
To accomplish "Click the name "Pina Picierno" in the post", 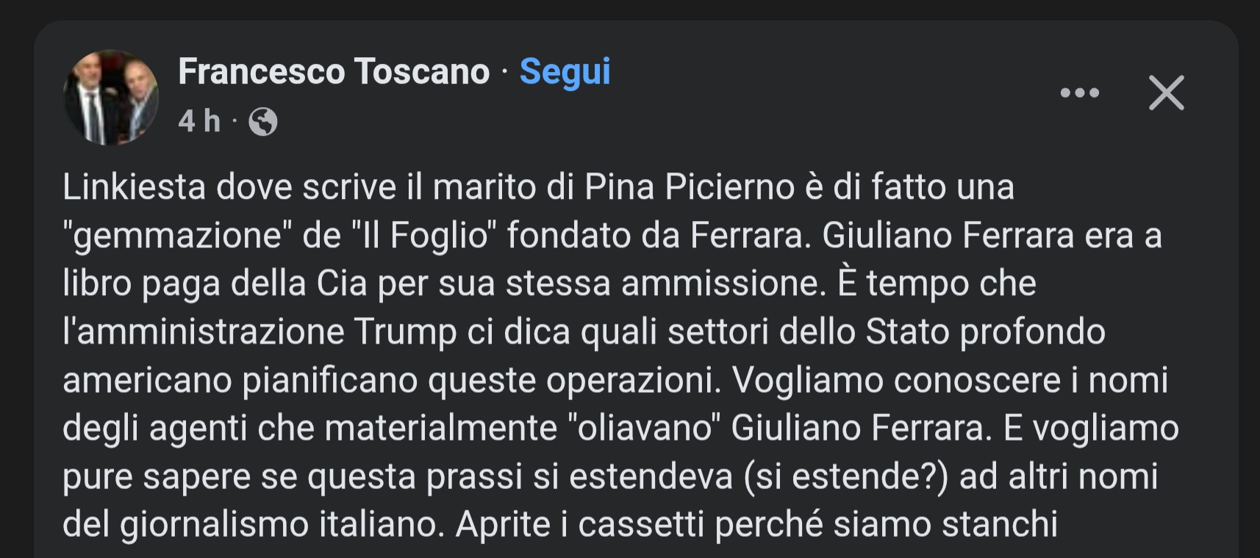I will (x=690, y=187).
